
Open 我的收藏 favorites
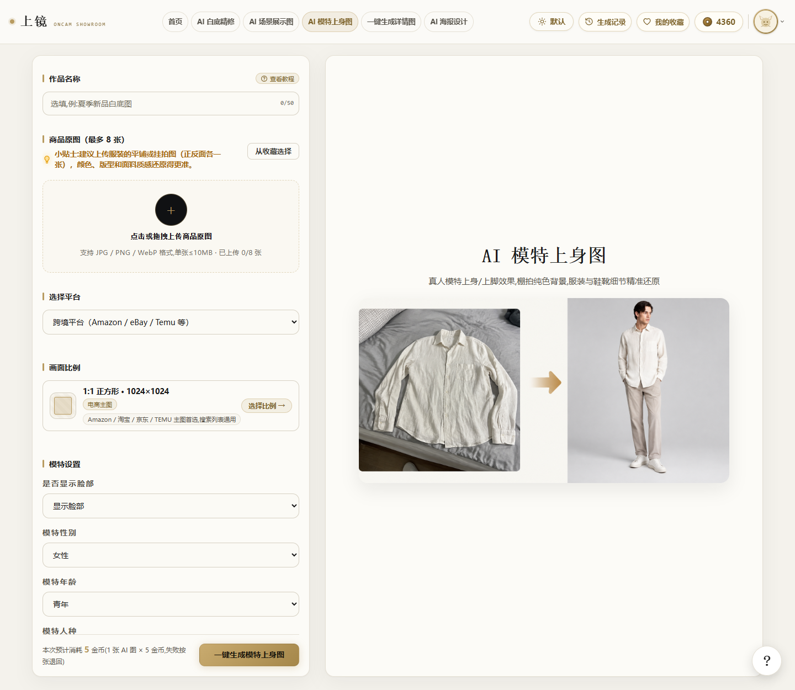tap(663, 22)
